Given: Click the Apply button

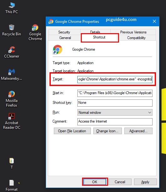Looking at the screenshot, I should (x=145, y=182).
